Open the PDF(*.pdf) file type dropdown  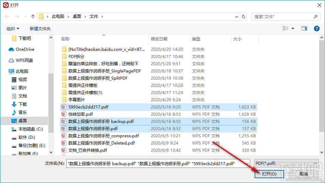287,163
